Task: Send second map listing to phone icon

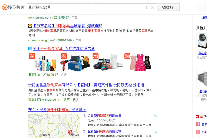Action: click(x=156, y=131)
